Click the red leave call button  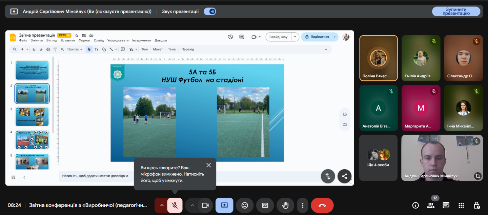322,205
